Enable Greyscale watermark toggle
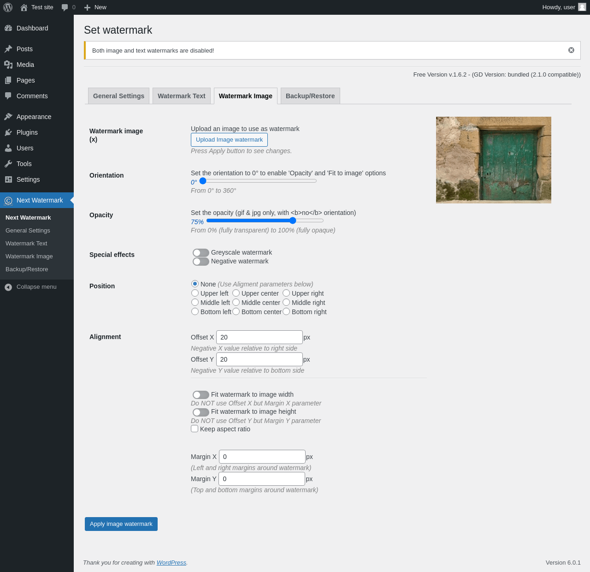Screen dimensions: 590x572 (201, 253)
